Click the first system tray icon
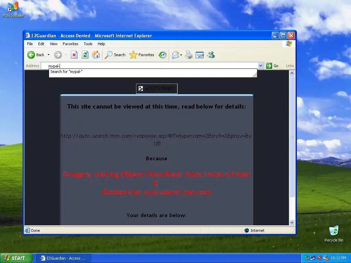This screenshot has height=263, width=351. [306, 258]
